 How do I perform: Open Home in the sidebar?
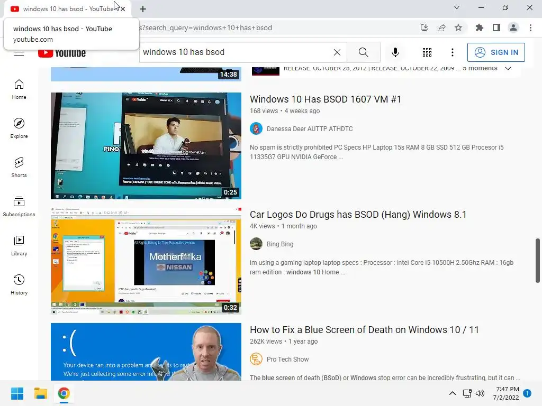[19, 89]
